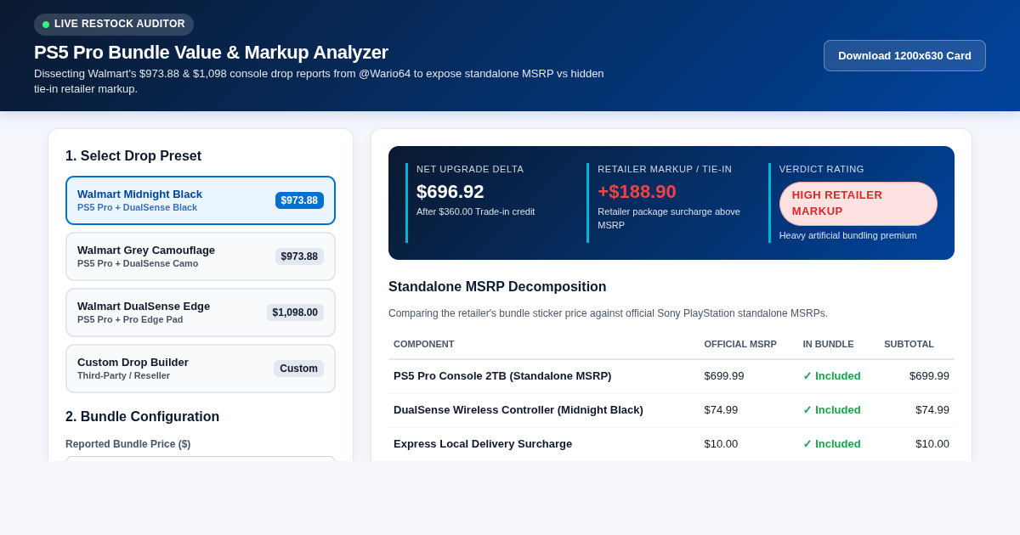Screen dimensions: 1020x535
Task: Click the $74.99 subtotal cell
Action: point(932,410)
